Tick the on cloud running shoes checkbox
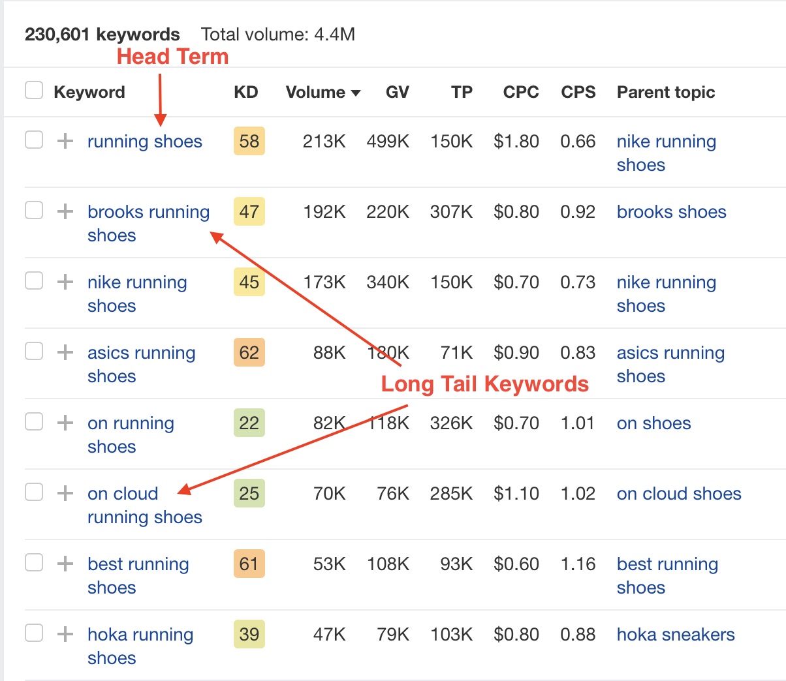786x681 pixels. pyautogui.click(x=34, y=492)
